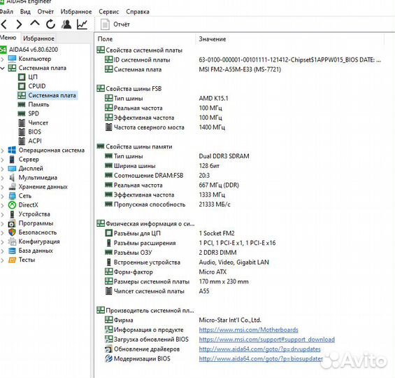Open the aida64 drvupdates link
Viewport: 395px width, 378px height.
(x=260, y=349)
